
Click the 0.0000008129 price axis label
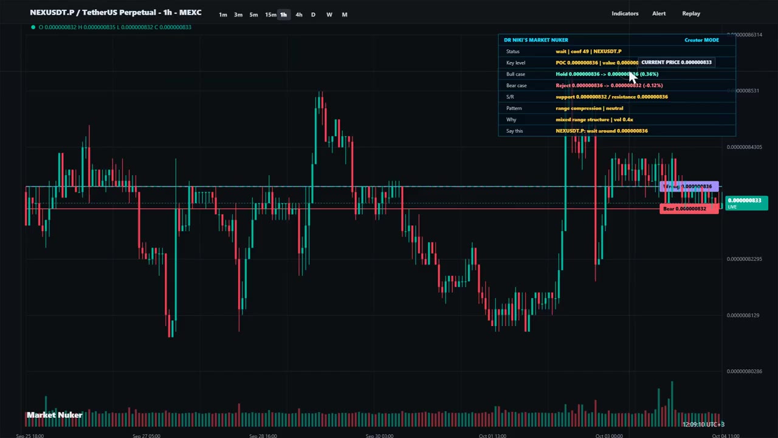click(x=743, y=315)
